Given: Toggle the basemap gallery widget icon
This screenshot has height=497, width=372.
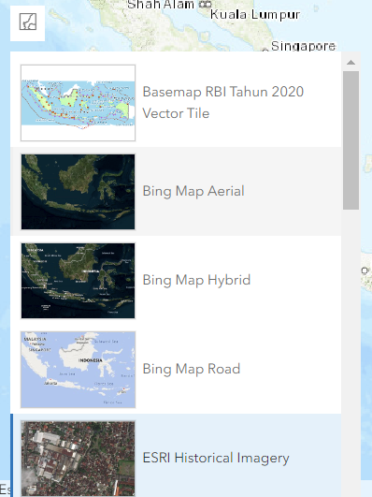Looking at the screenshot, I should click(27, 22).
